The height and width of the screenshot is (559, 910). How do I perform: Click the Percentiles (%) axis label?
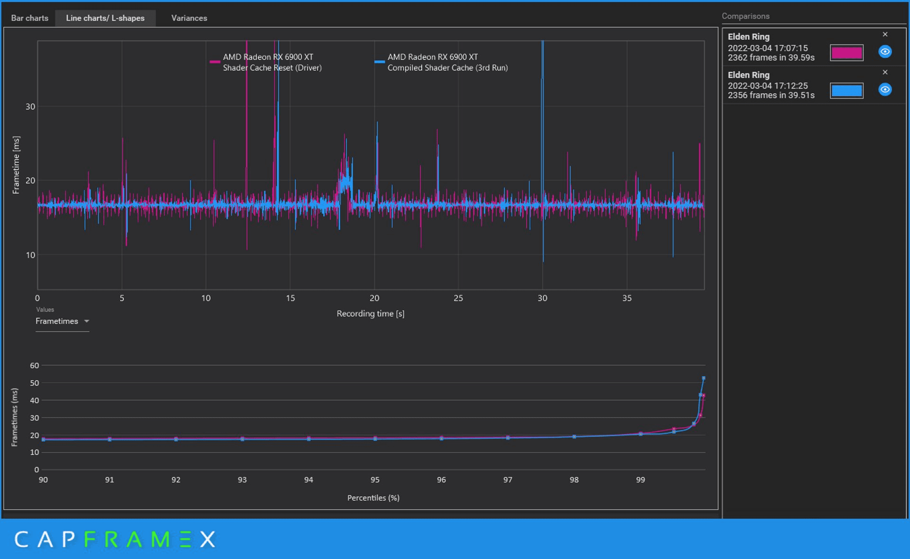(x=373, y=498)
